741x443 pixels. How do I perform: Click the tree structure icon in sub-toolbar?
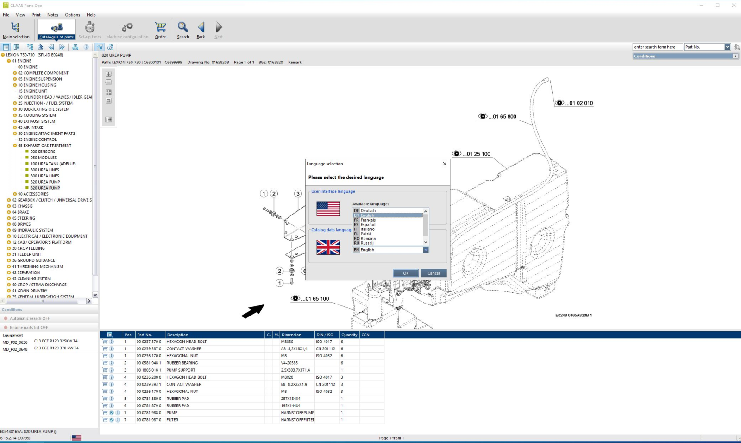(x=30, y=47)
